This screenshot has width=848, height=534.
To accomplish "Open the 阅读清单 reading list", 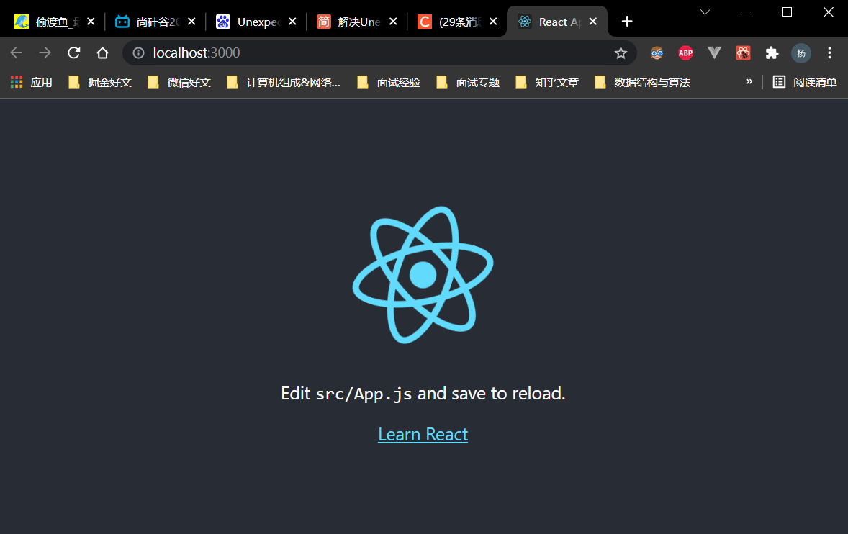I will (804, 82).
